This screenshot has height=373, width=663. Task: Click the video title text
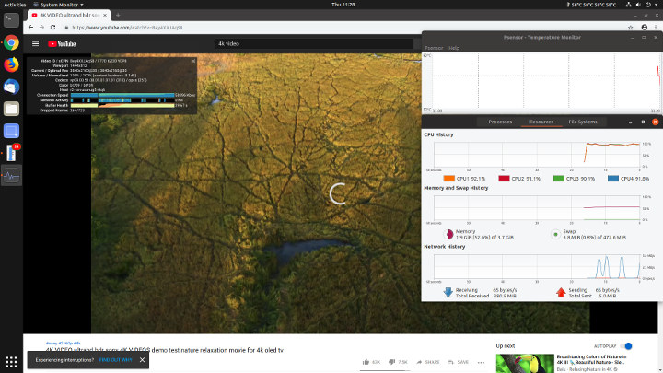[x=165, y=350]
